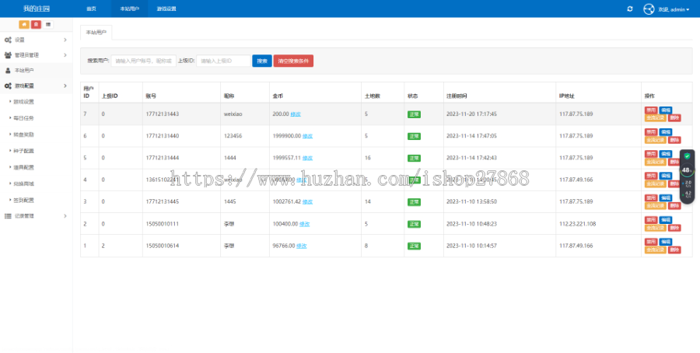The width and height of the screenshot is (700, 353).
Task: Click 修改 link next to 1999557.11
Action: [307, 158]
